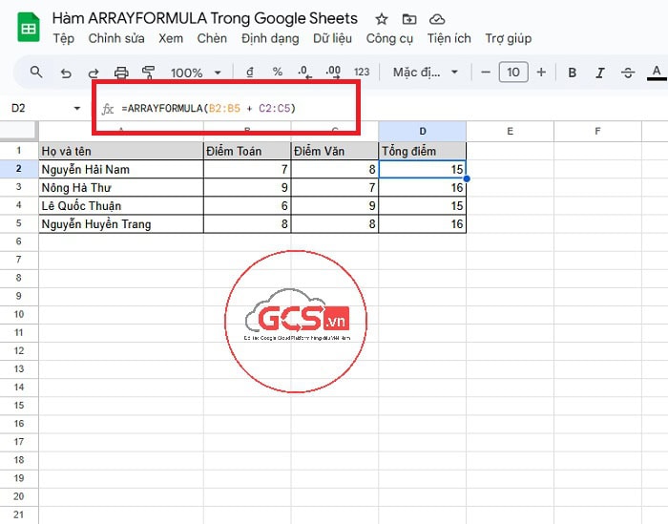
Task: Toggle italic formatting
Action: pos(600,73)
